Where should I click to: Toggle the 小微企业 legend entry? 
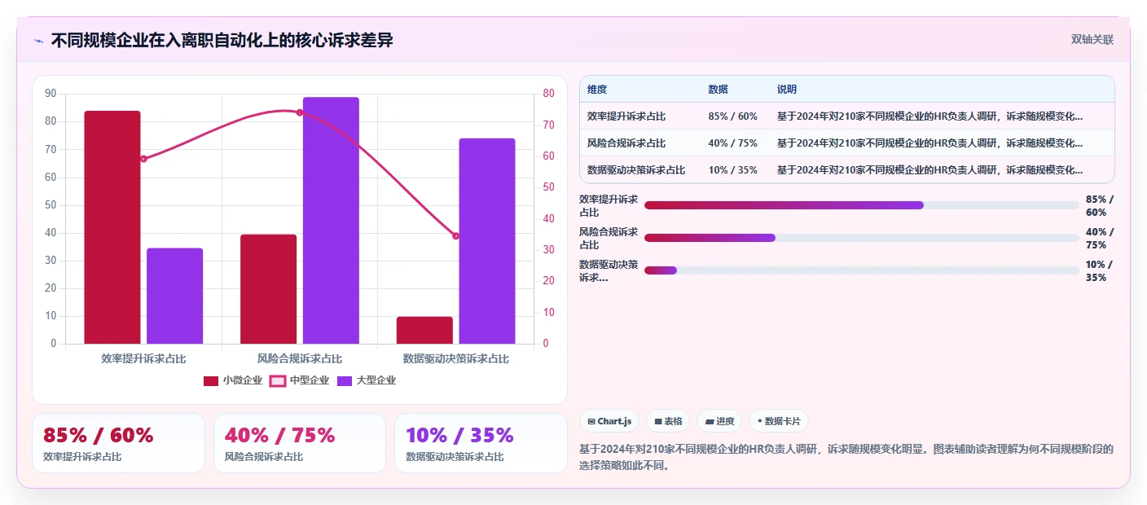(x=233, y=380)
